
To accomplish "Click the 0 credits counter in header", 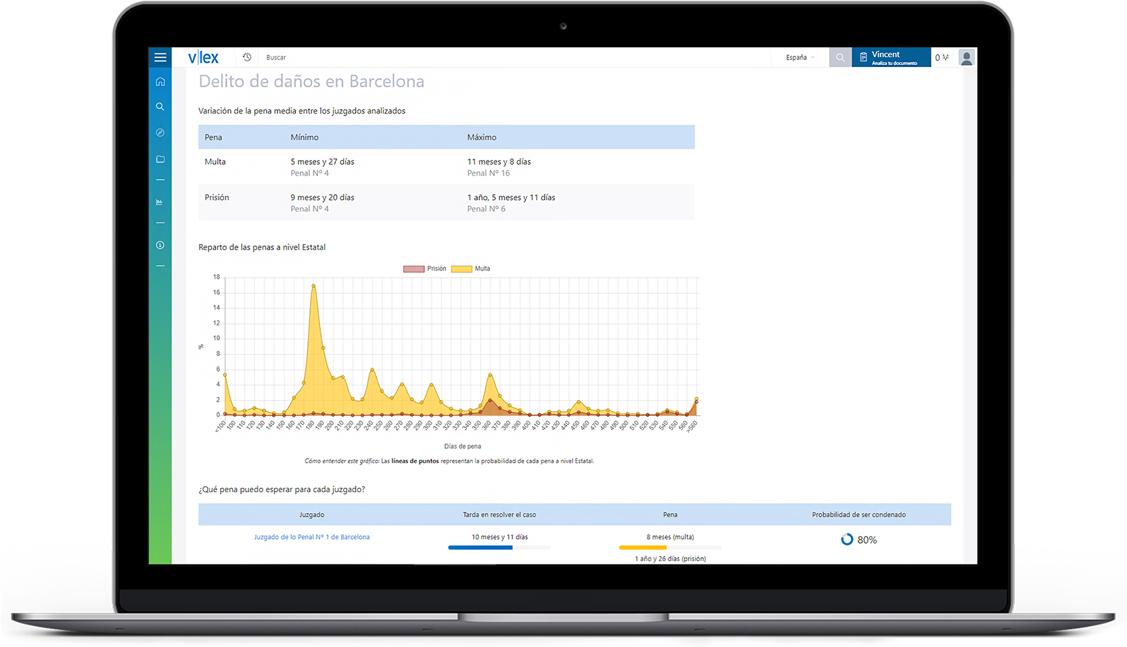I will 942,57.
